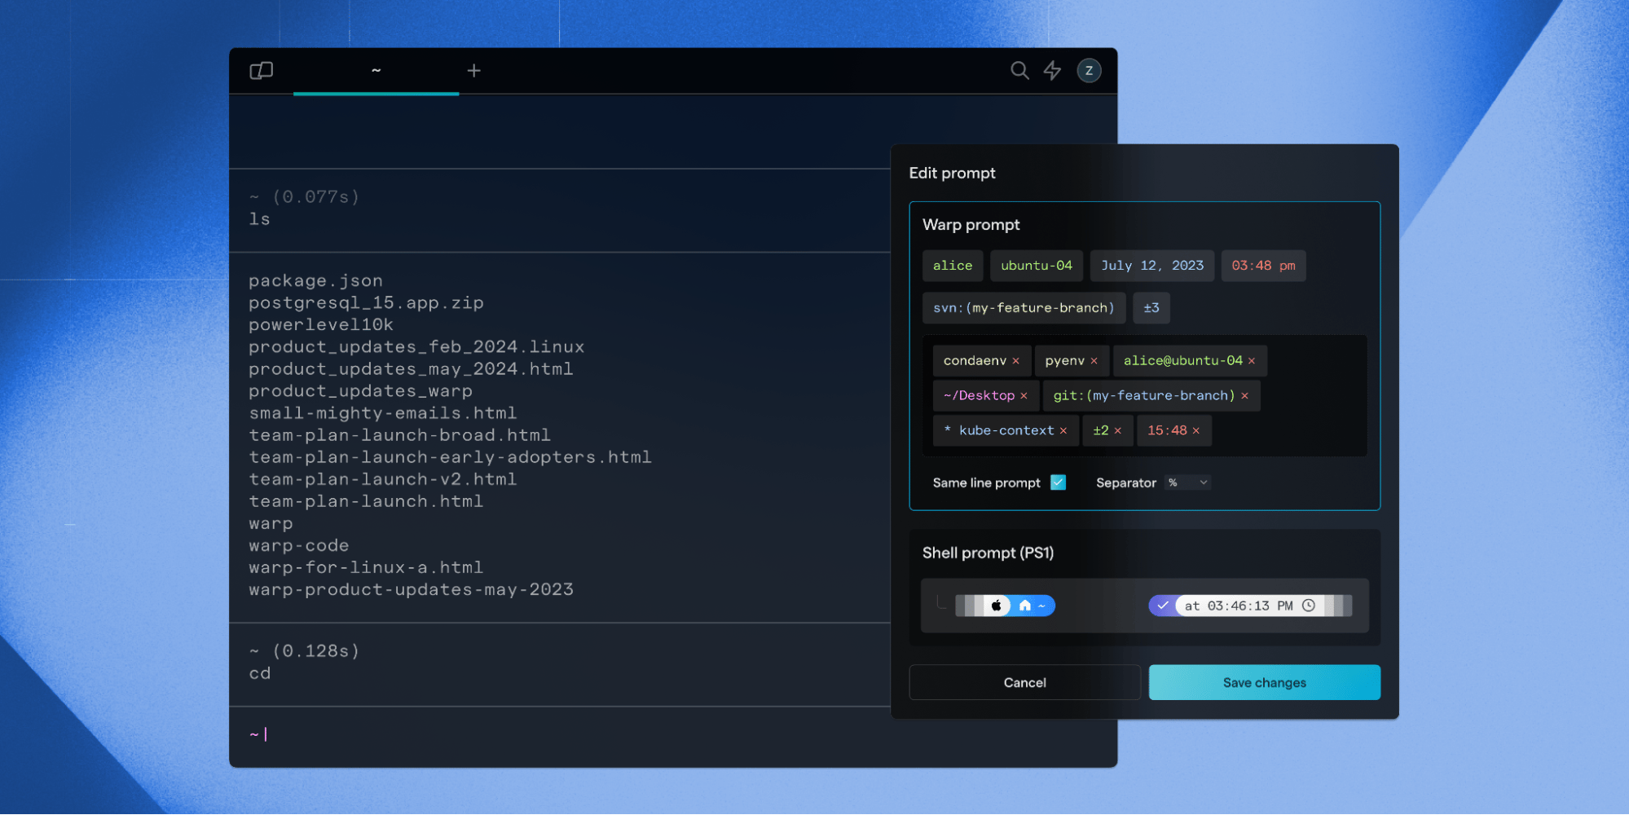Remove the kube-context chip
The height and width of the screenshot is (815, 1629).
coord(1063,431)
